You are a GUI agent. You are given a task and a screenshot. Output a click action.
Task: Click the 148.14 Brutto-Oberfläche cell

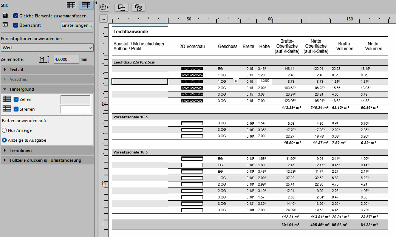tap(289, 69)
